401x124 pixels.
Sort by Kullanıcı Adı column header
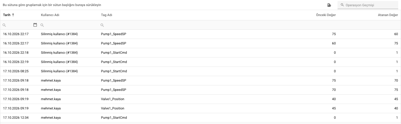(x=50, y=15)
